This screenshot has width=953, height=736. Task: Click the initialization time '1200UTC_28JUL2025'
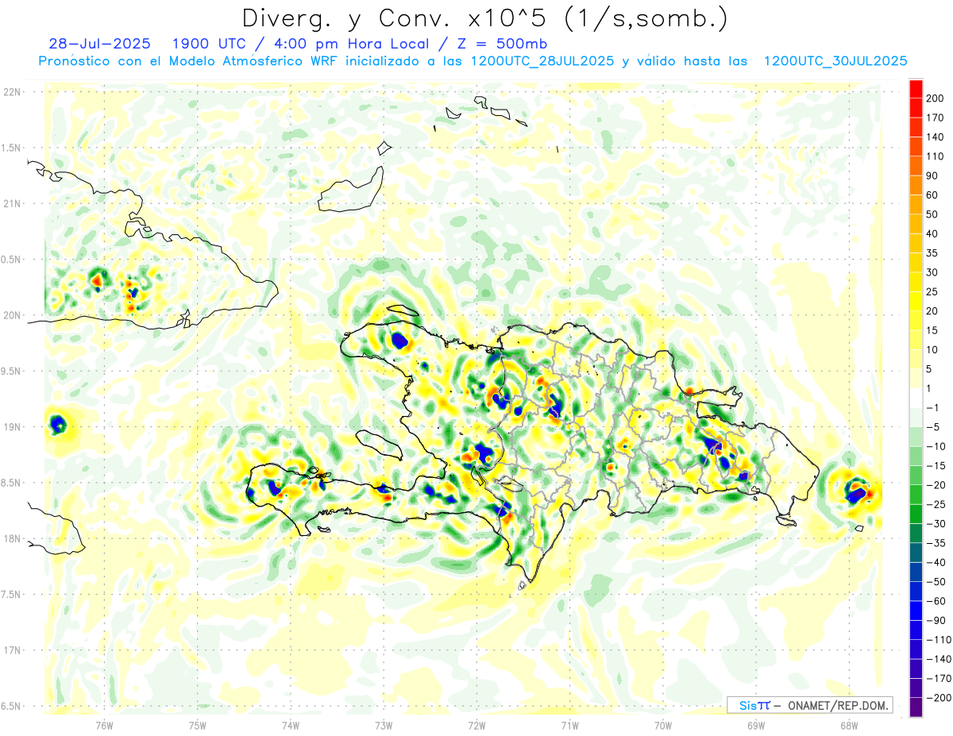pos(542,61)
